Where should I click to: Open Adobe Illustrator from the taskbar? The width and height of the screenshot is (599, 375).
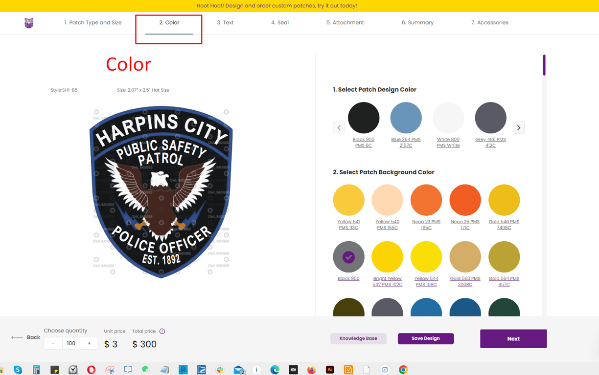coord(330,370)
